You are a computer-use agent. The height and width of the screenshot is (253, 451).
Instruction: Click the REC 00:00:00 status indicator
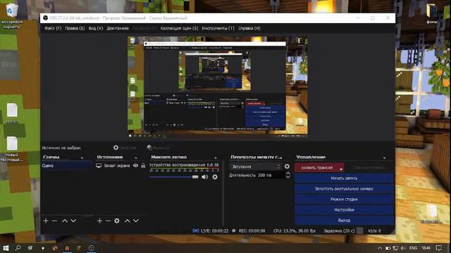[249, 231]
